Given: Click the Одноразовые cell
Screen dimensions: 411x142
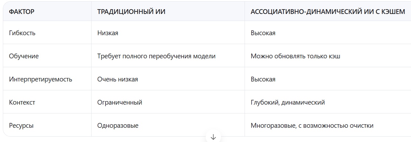Looking at the screenshot, I should pos(118,126).
